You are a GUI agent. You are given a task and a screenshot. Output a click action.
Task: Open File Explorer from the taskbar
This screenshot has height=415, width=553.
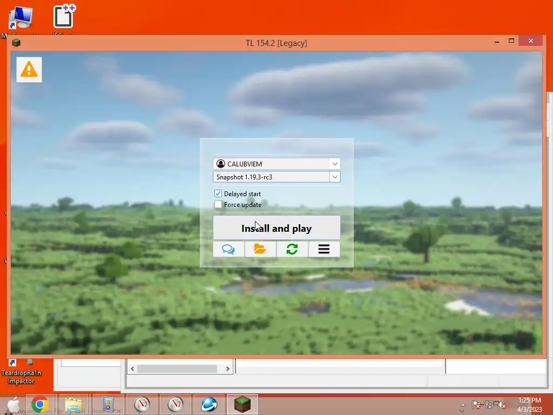73,404
